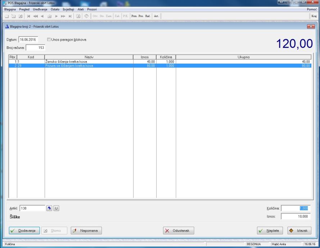Click the Broj računa field showing 153
Viewport: 320px width, 248px height.
(x=36, y=48)
